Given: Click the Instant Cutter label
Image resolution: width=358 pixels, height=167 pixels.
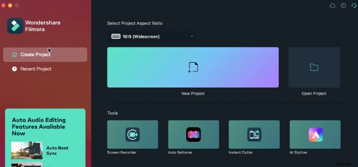Looking at the screenshot, I should point(241,152).
